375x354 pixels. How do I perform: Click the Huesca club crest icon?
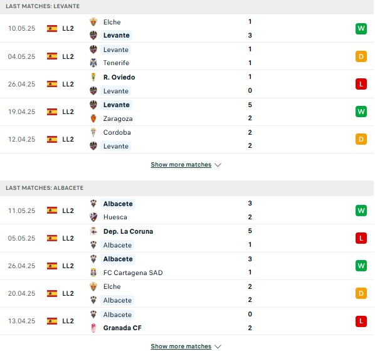pyautogui.click(x=93, y=217)
